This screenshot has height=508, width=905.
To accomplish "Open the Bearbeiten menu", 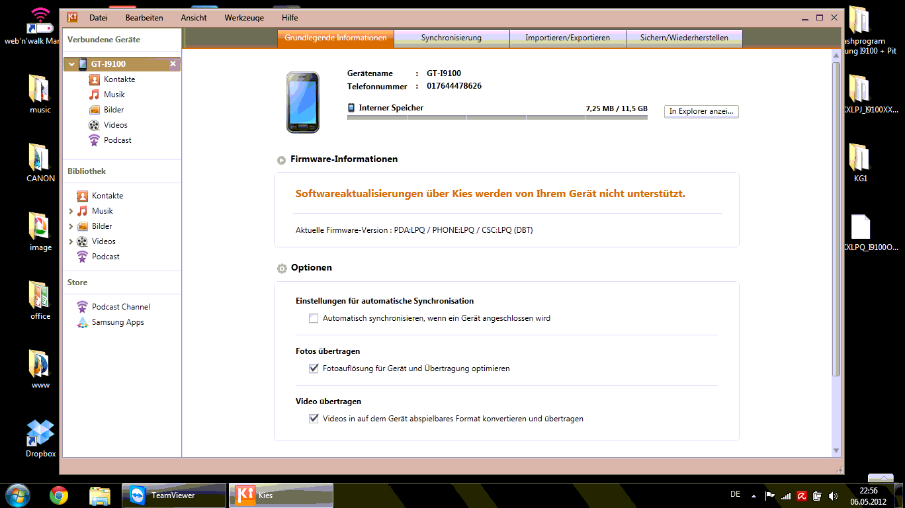I will click(x=144, y=18).
